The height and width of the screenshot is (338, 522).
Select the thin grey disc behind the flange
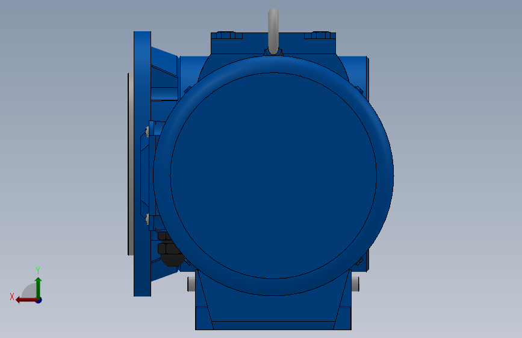[x=131, y=164]
